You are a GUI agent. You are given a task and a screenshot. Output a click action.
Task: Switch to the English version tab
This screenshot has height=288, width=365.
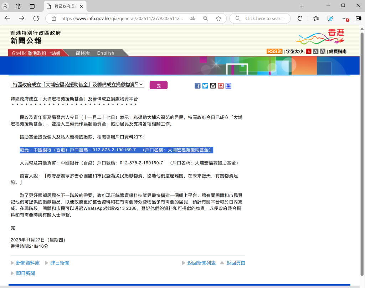click(x=106, y=53)
